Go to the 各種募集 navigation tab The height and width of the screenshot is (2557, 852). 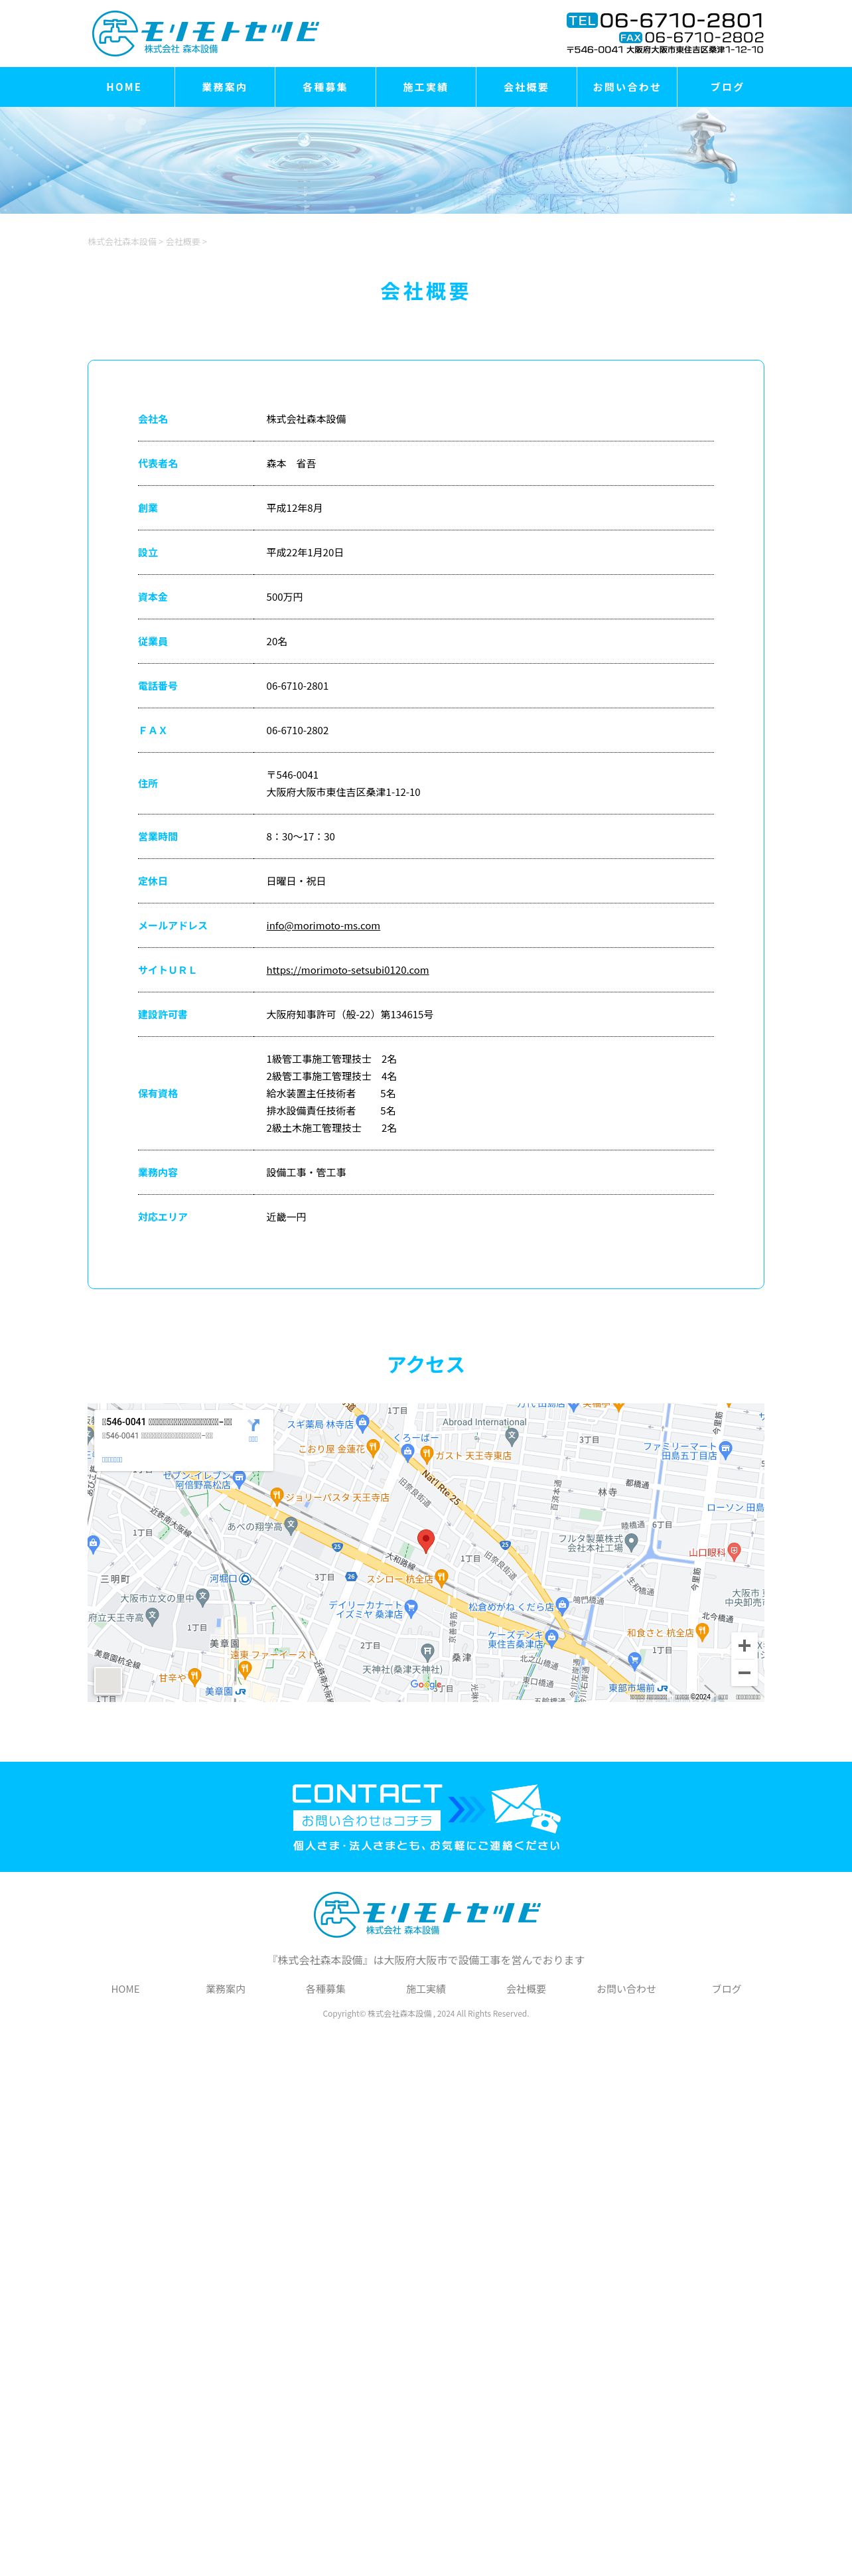[325, 88]
